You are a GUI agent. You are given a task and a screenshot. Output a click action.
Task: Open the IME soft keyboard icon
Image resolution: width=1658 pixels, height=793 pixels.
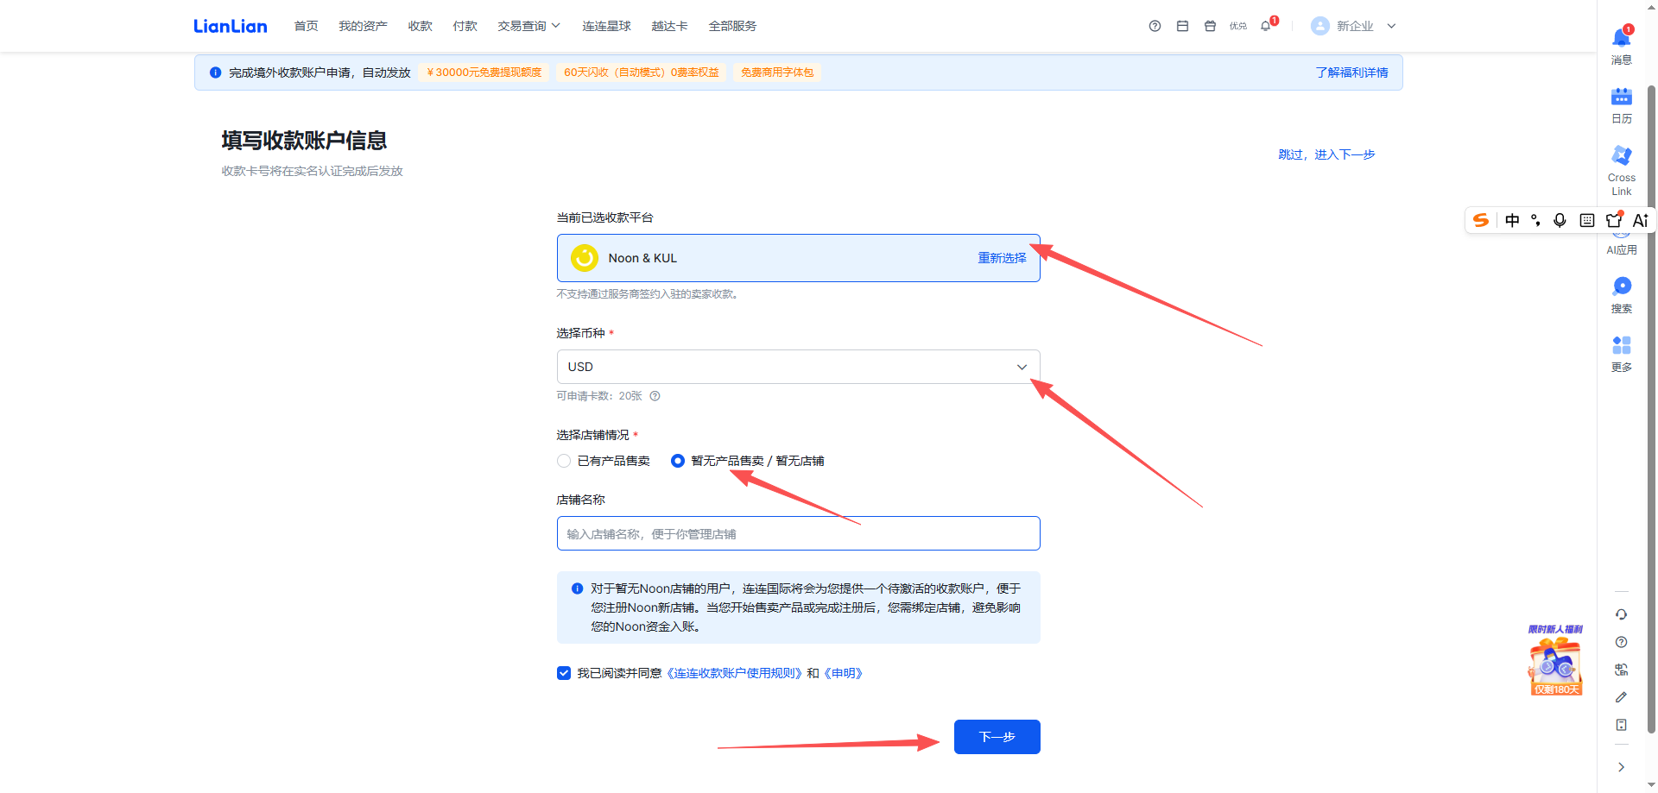click(x=1587, y=220)
